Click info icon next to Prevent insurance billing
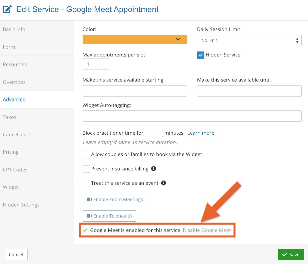Image resolution: width=308 pixels, height=264 pixels. coord(154,168)
